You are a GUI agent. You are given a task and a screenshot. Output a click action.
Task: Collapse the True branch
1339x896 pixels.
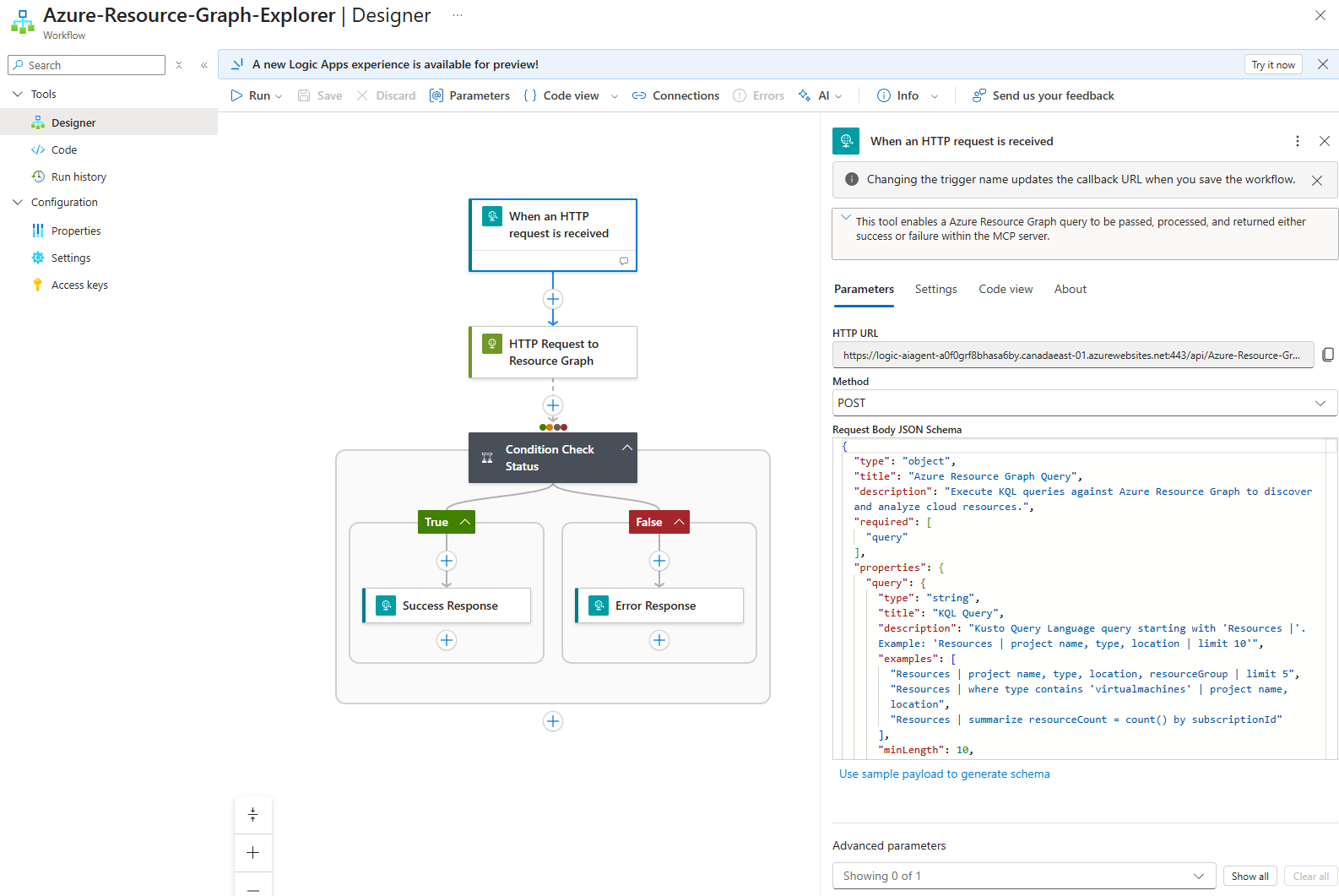point(465,522)
